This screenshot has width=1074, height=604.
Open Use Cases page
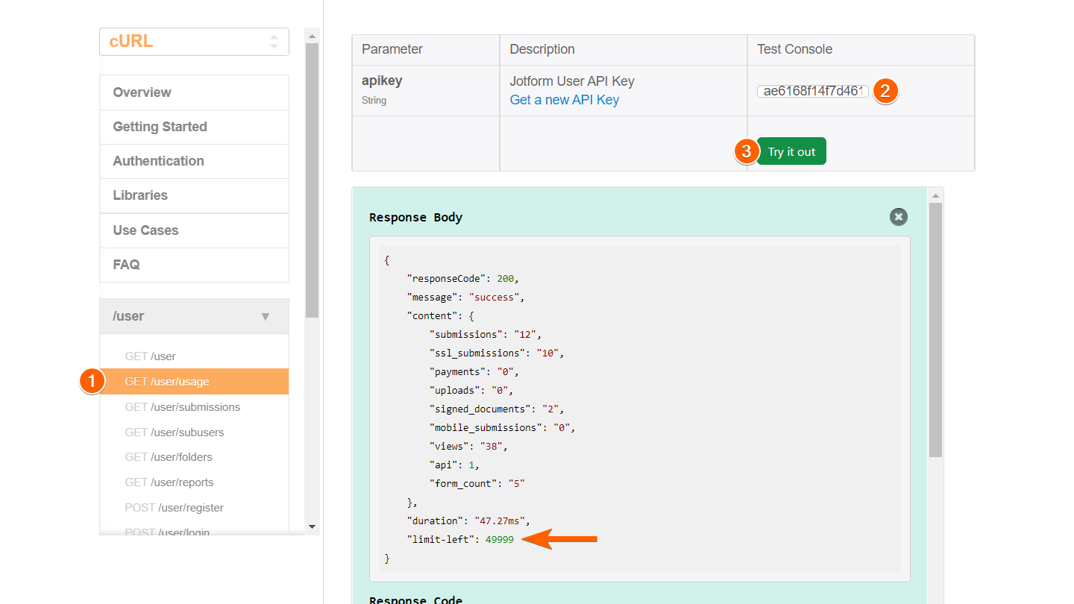point(194,230)
